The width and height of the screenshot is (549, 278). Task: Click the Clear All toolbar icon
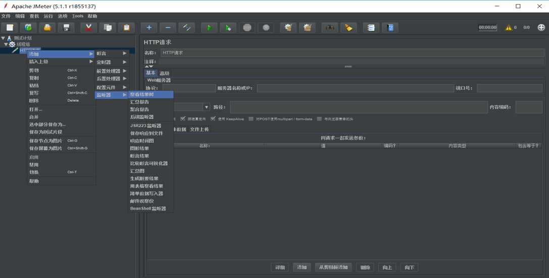(307, 28)
